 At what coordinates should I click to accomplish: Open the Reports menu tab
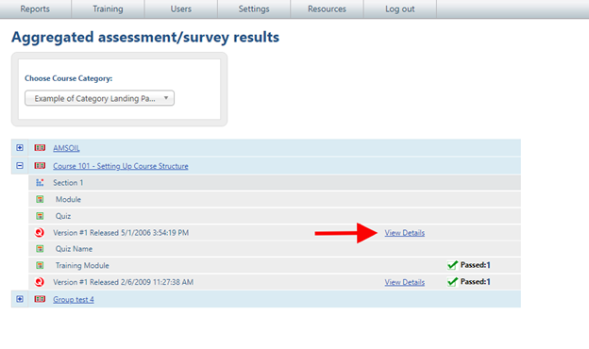pos(35,9)
